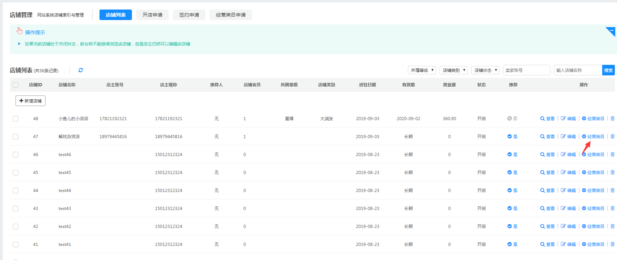
Task: Focus the 卖家账号 input field
Action: coord(526,70)
